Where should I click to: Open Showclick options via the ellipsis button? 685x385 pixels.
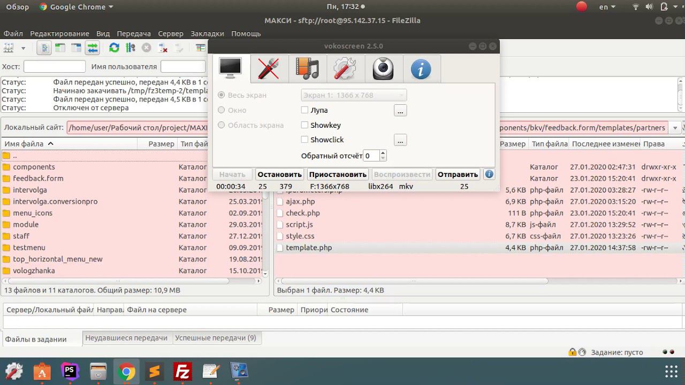point(400,140)
